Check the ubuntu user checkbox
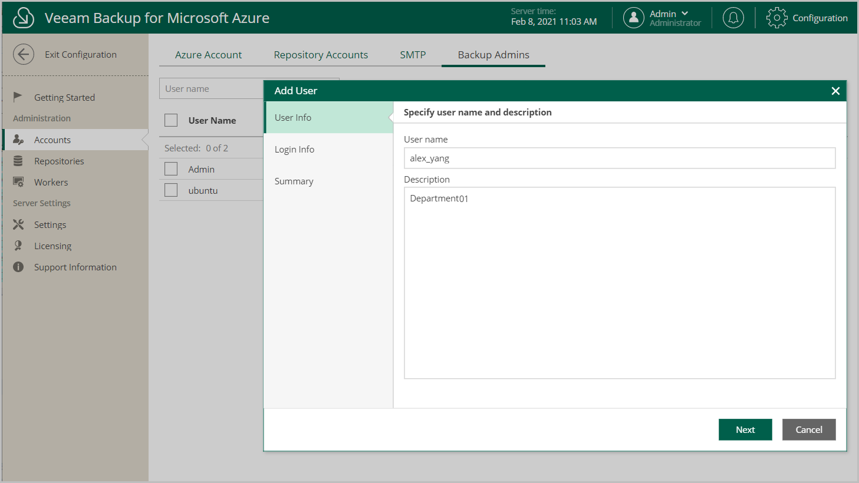This screenshot has height=483, width=859. [171, 190]
